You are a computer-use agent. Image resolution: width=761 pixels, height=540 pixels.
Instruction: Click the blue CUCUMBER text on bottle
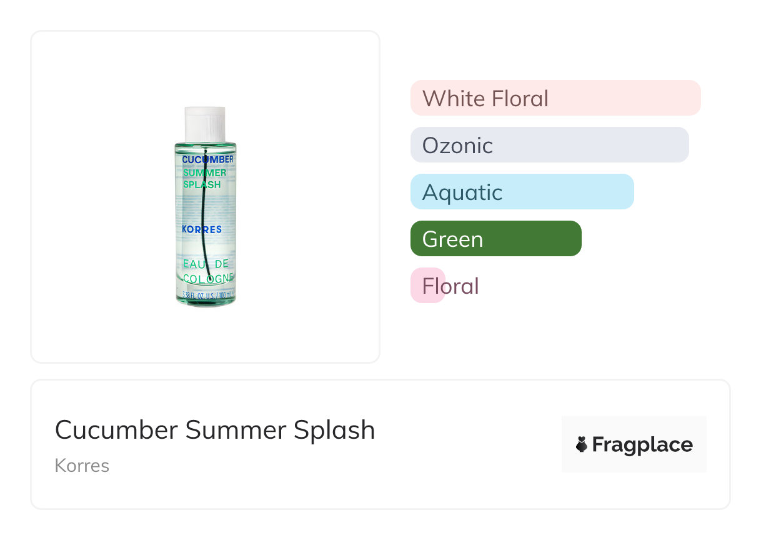[x=207, y=159]
